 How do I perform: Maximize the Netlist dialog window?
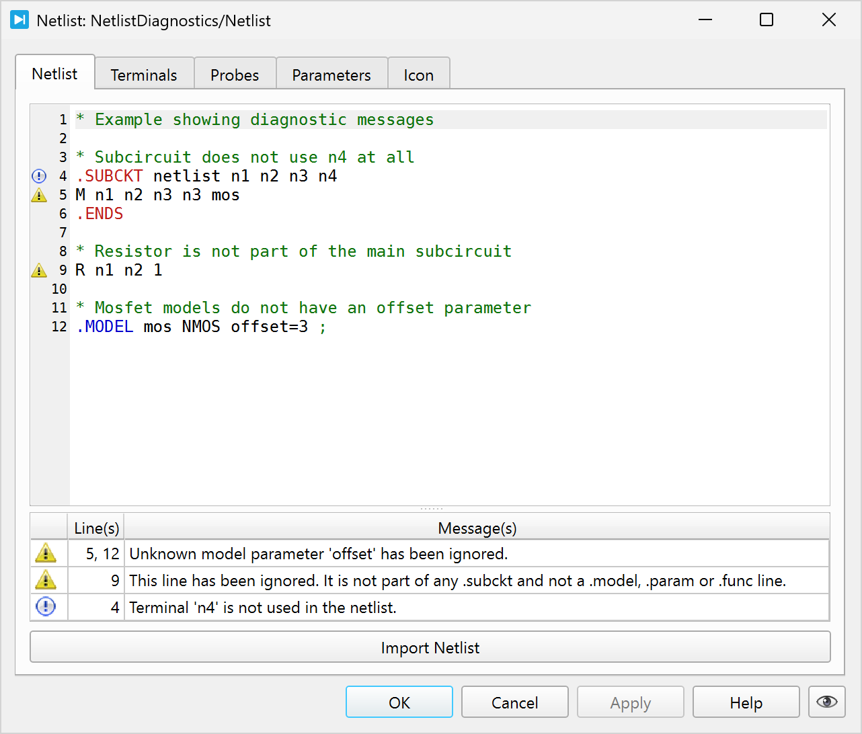click(767, 20)
